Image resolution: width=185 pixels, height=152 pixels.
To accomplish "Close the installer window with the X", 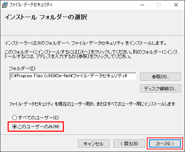I will pos(176,5).
